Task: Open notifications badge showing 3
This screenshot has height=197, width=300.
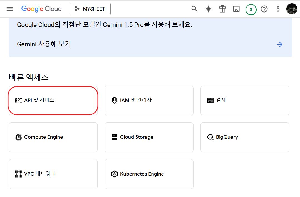Action: [x=251, y=9]
